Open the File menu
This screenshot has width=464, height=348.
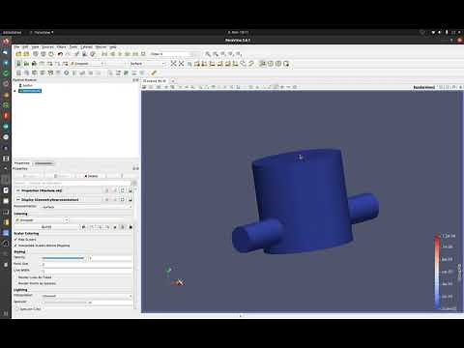pyautogui.click(x=16, y=47)
